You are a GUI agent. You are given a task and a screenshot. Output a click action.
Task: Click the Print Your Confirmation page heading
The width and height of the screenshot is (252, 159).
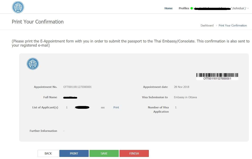[x=38, y=22]
